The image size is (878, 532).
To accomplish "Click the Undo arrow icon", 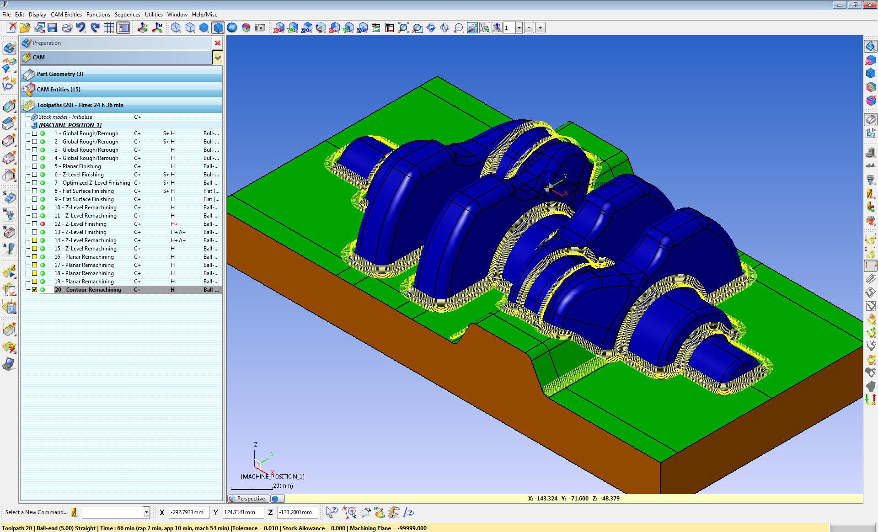I will (x=80, y=28).
